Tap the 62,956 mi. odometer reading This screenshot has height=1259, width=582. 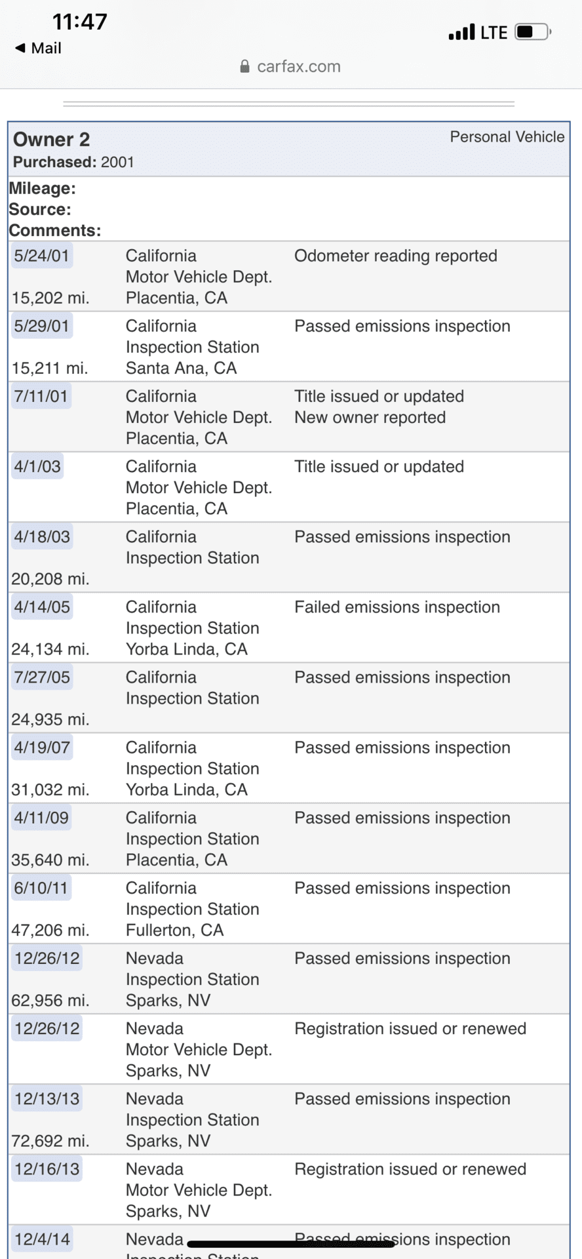pos(50,1001)
